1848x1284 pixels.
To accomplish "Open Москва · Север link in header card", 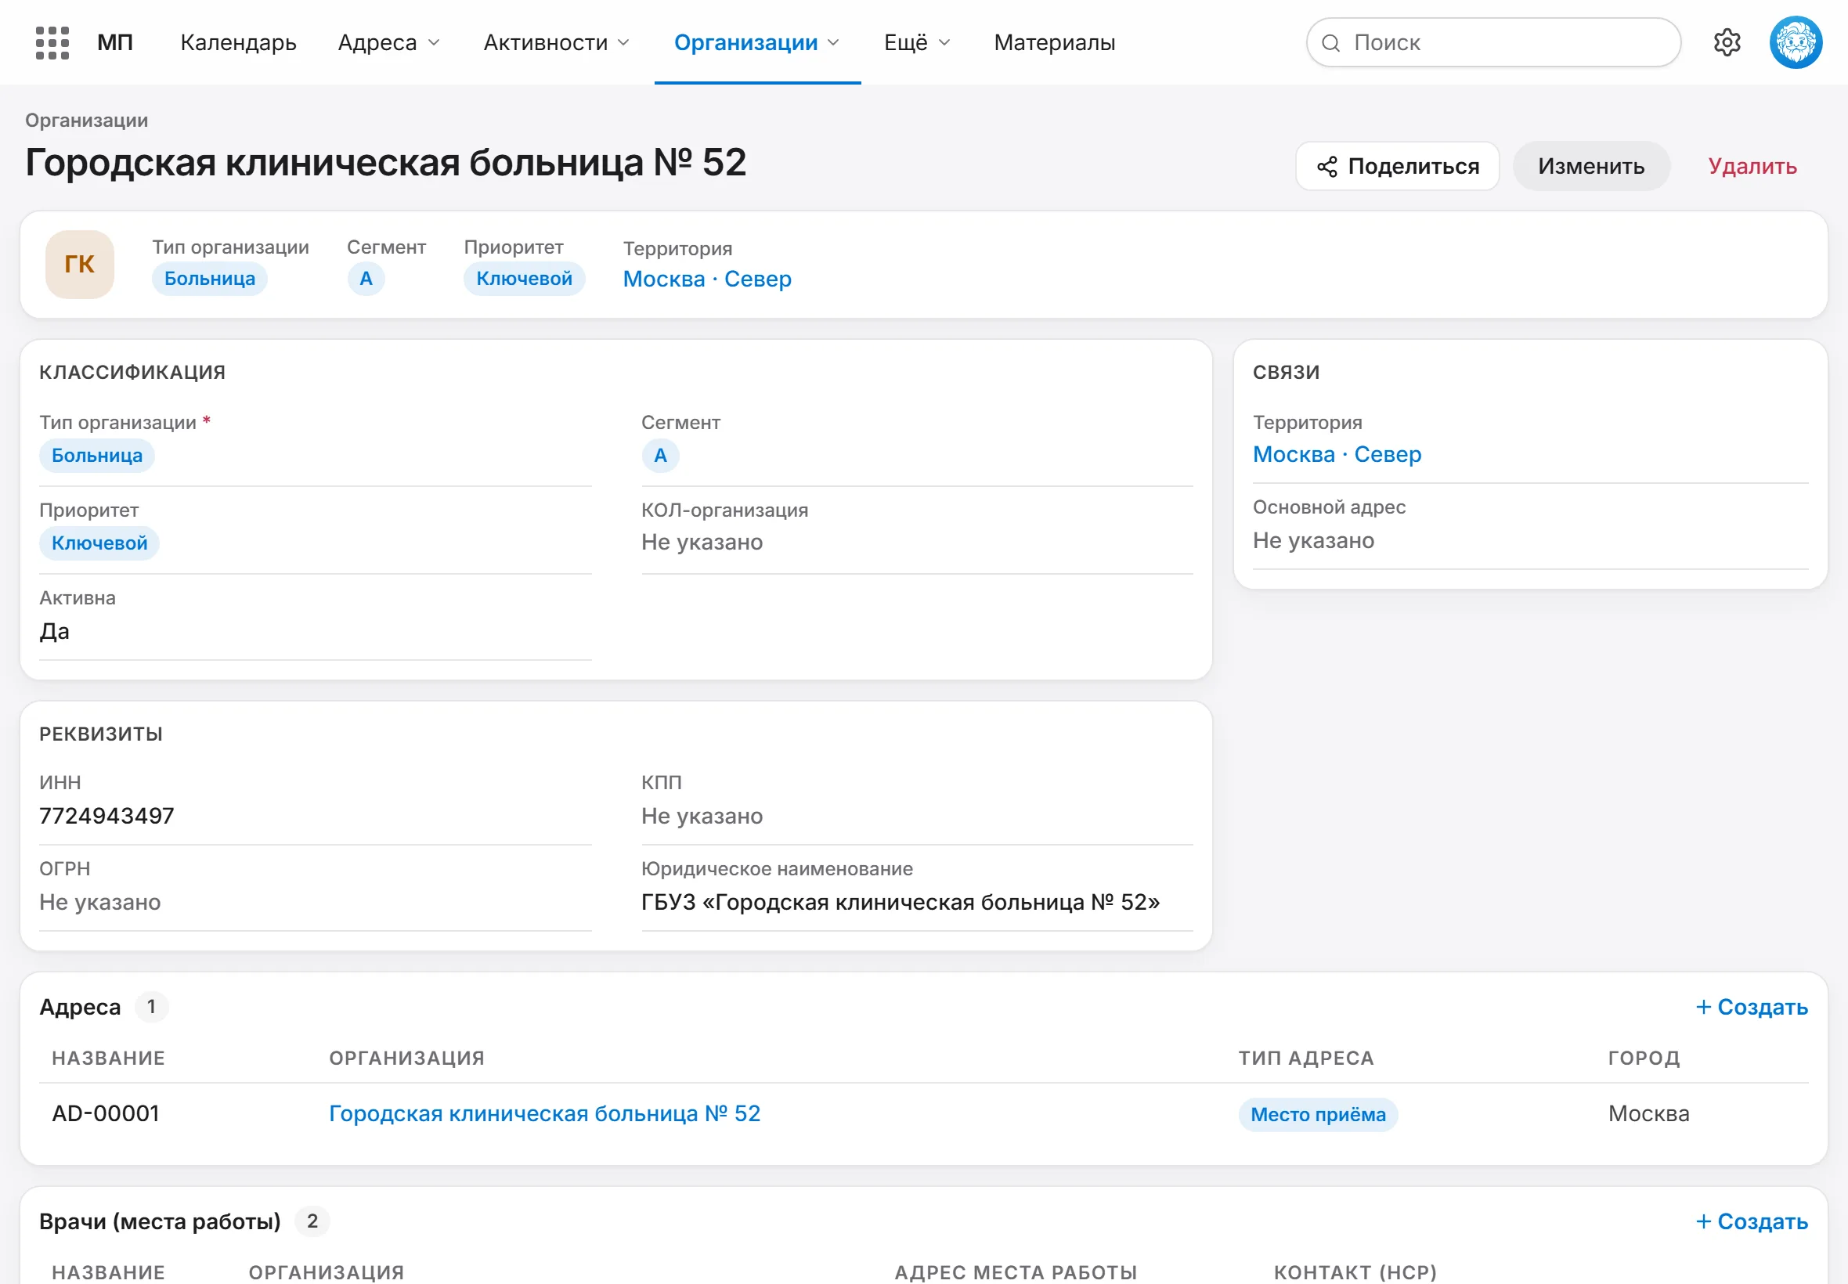I will click(x=706, y=280).
